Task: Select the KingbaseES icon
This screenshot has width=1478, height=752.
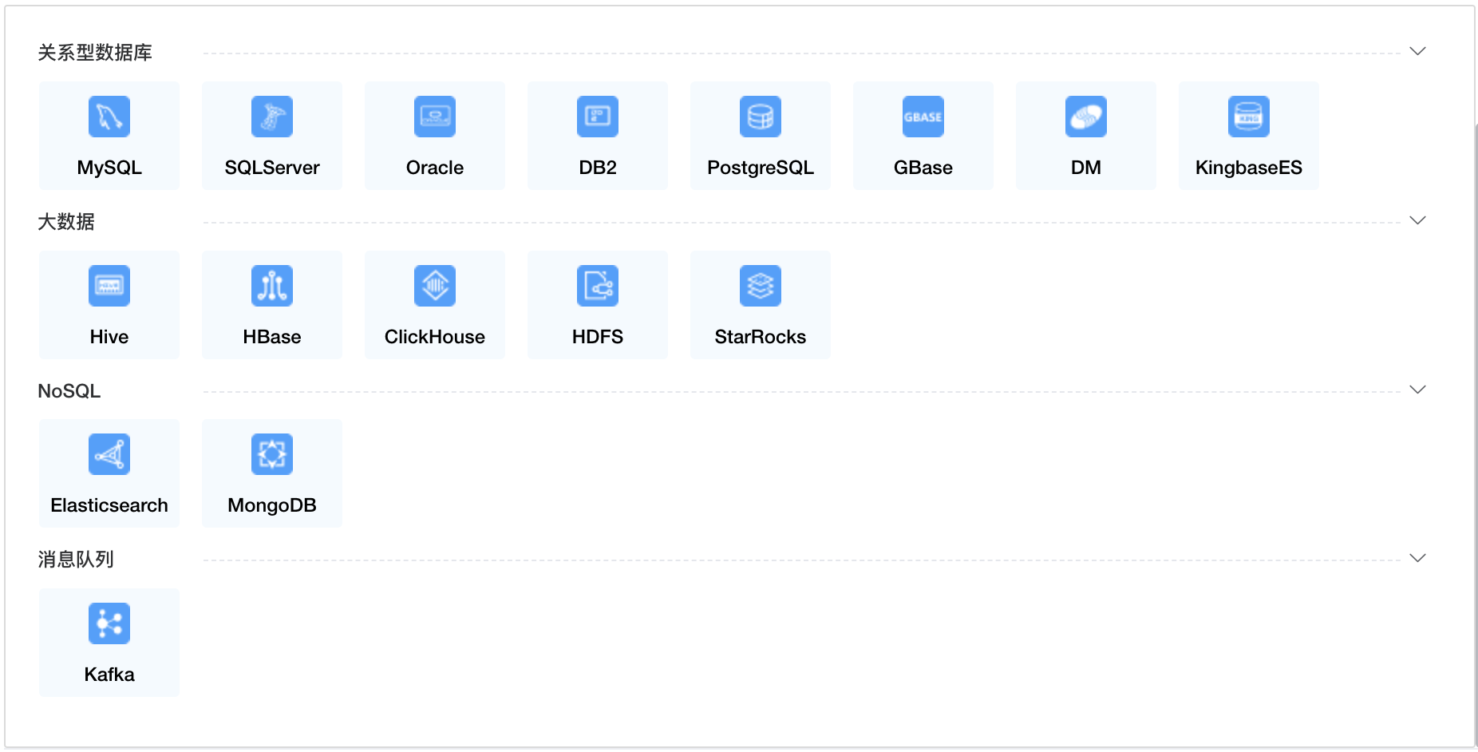Action: coord(1249,117)
